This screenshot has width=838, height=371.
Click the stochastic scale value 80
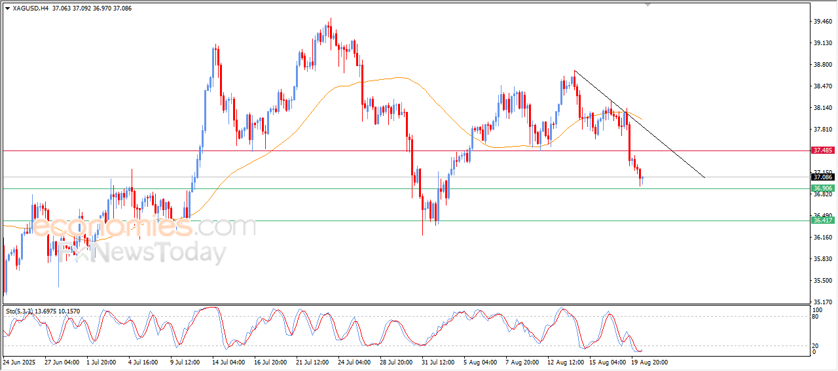tap(816, 316)
